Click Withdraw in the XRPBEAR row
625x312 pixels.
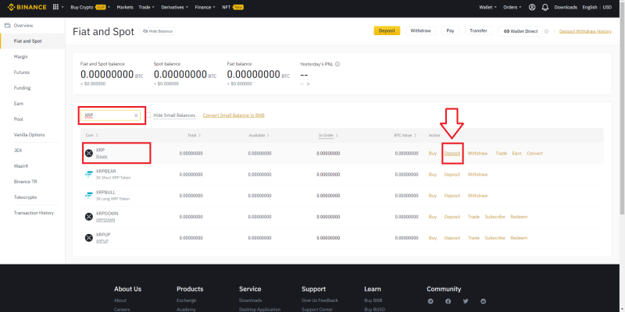coord(477,174)
